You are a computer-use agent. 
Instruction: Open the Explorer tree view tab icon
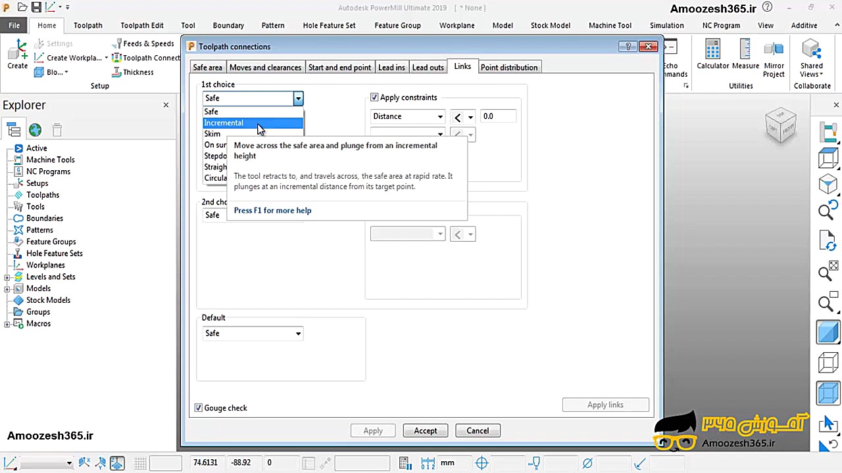coord(13,130)
